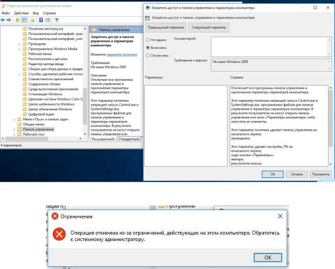Image resolution: width=335 pixels, height=269 pixels.
Task: Select Сборки для сбора данных tree item
Action: point(55,69)
